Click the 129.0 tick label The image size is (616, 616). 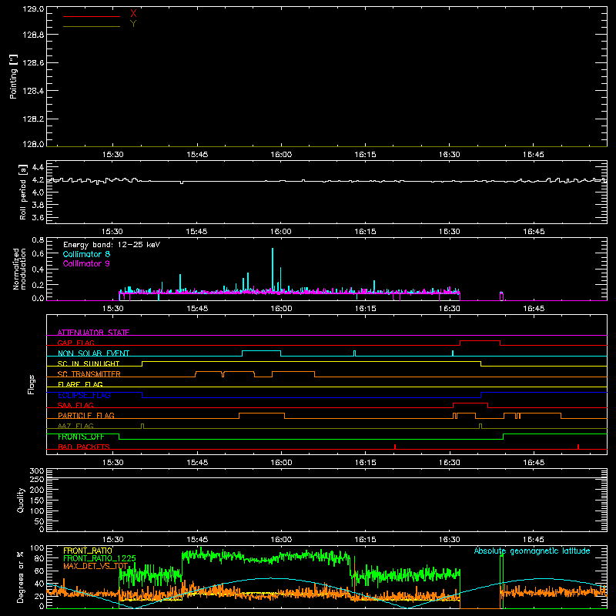click(x=33, y=9)
